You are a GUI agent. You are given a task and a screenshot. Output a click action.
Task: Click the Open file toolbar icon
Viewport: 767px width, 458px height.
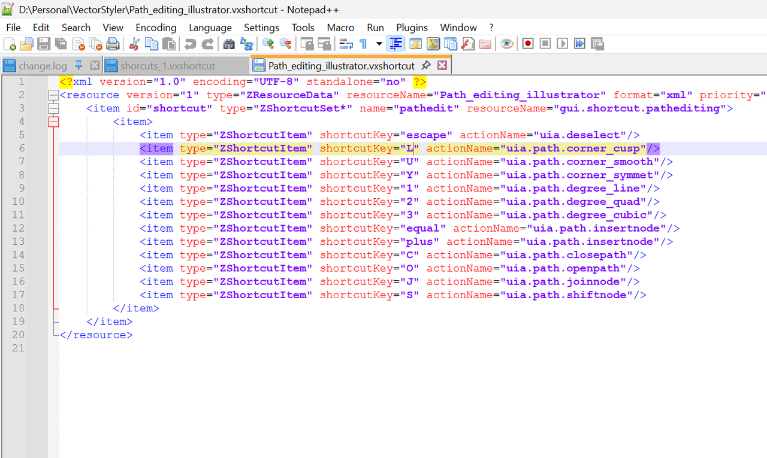click(26, 44)
